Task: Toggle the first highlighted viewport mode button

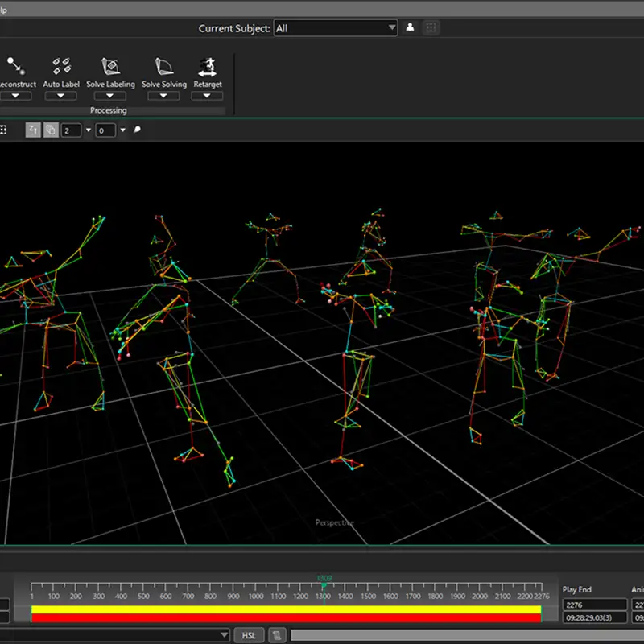Action: click(33, 130)
